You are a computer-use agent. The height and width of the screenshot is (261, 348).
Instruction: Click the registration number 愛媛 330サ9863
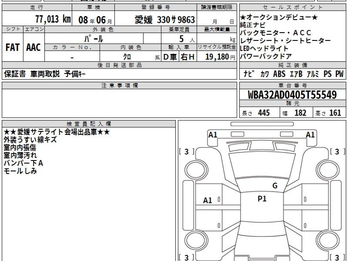pyautogui.click(x=165, y=20)
